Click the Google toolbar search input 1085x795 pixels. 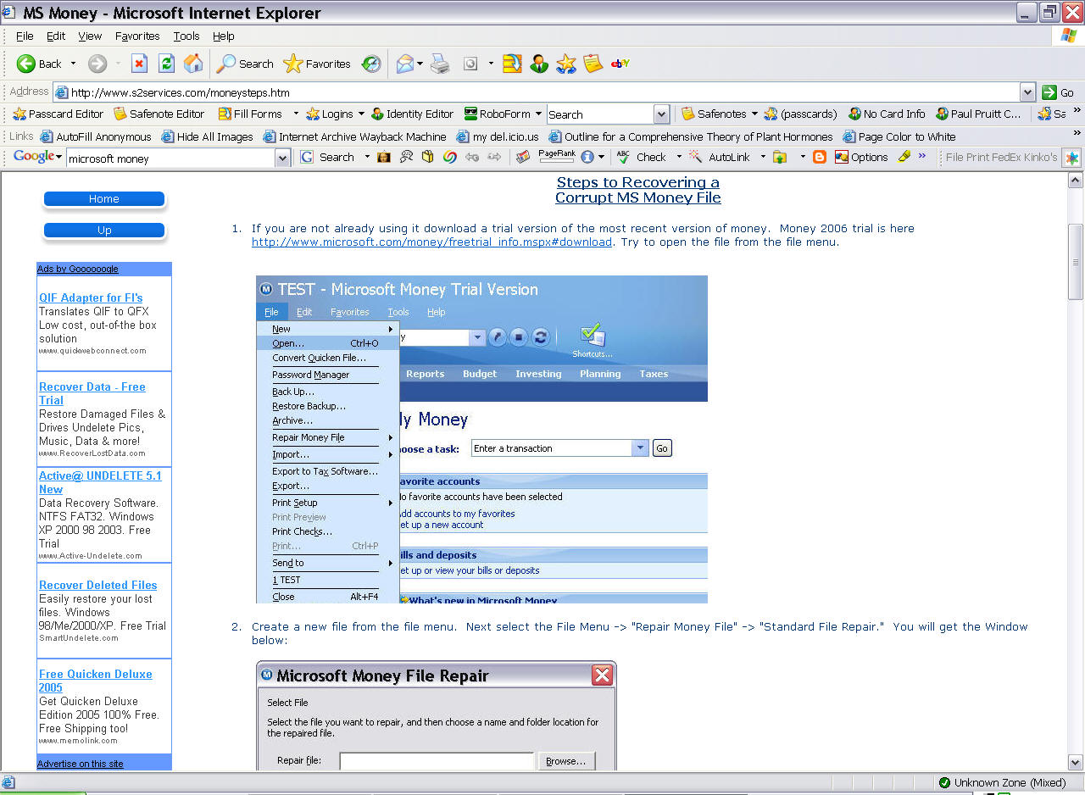tap(170, 158)
